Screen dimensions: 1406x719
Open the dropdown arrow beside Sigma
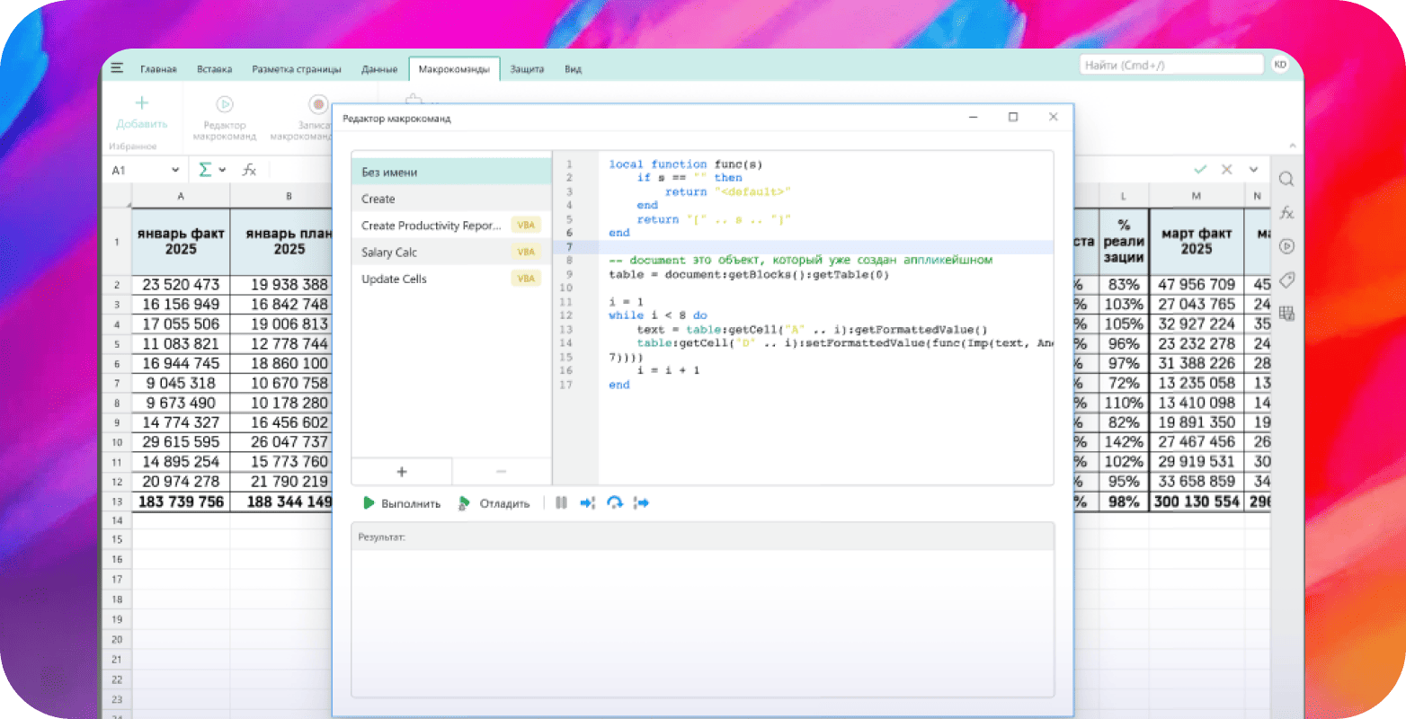click(222, 170)
